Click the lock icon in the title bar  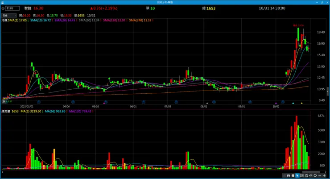2,2
